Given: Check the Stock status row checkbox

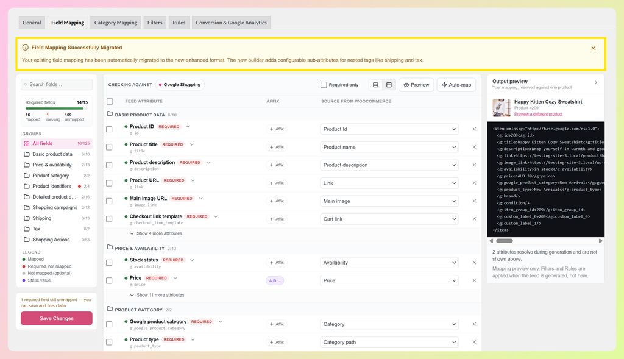Looking at the screenshot, I should tap(109, 263).
